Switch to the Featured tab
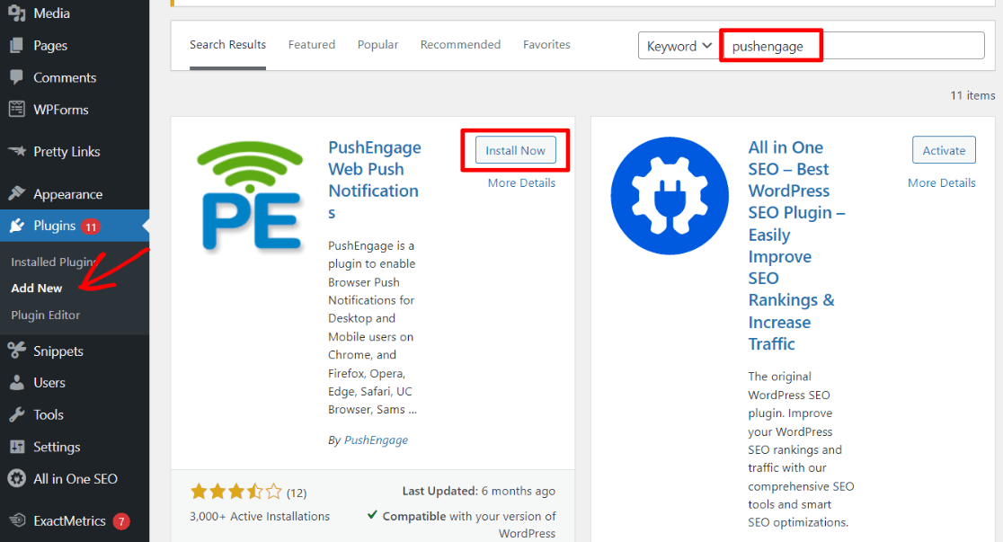1003x542 pixels. tap(312, 45)
